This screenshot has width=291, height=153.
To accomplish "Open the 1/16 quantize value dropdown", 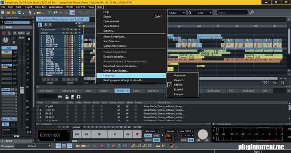I will (x=203, y=13).
